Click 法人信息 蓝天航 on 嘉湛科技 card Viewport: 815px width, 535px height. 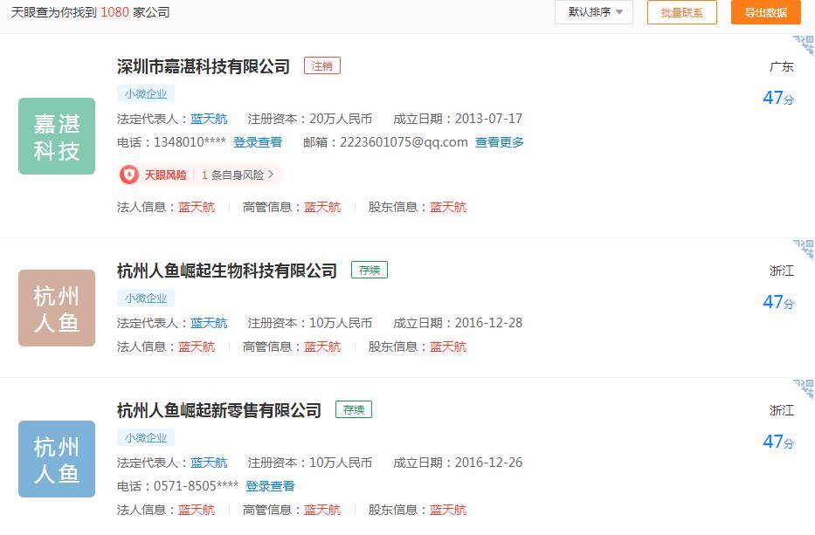pos(197,207)
